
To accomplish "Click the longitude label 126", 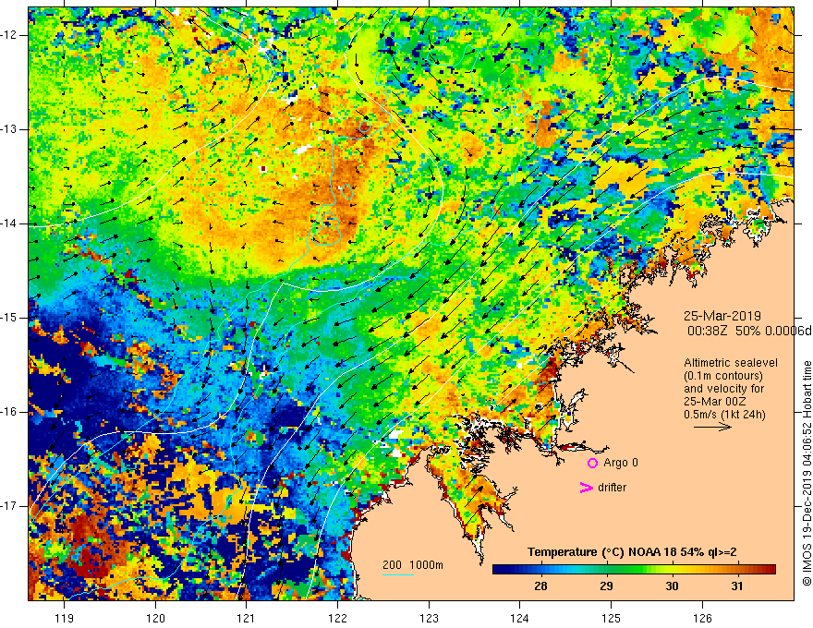I will click(x=702, y=618).
